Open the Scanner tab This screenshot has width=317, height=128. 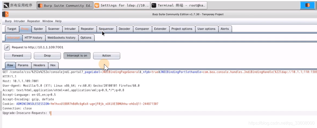click(x=54, y=29)
